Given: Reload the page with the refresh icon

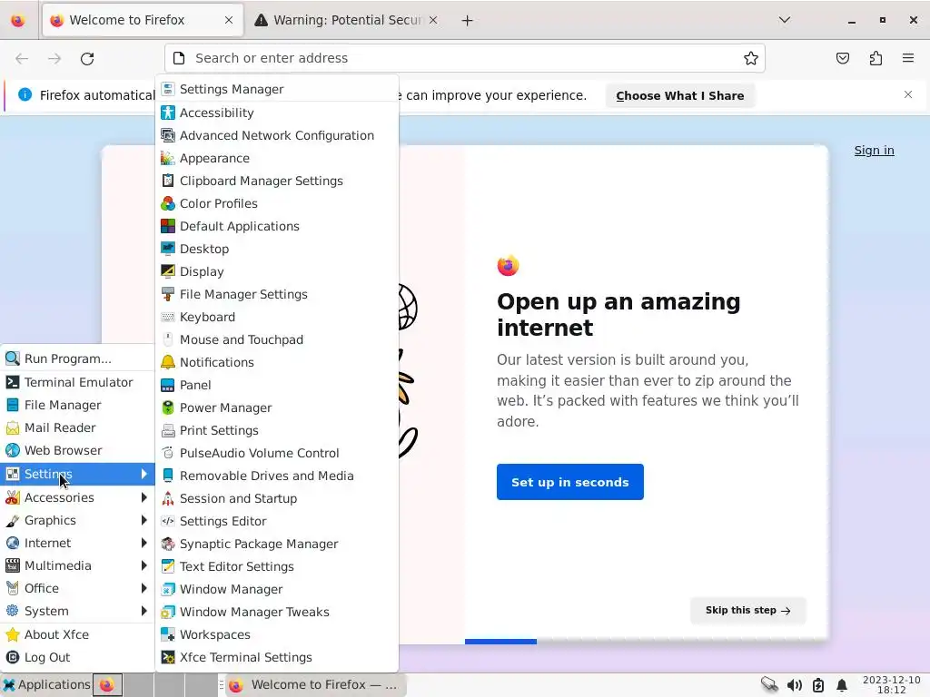Looking at the screenshot, I should click(87, 58).
